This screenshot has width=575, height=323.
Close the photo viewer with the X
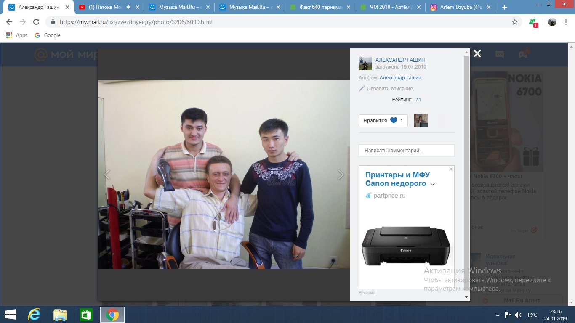pos(477,53)
